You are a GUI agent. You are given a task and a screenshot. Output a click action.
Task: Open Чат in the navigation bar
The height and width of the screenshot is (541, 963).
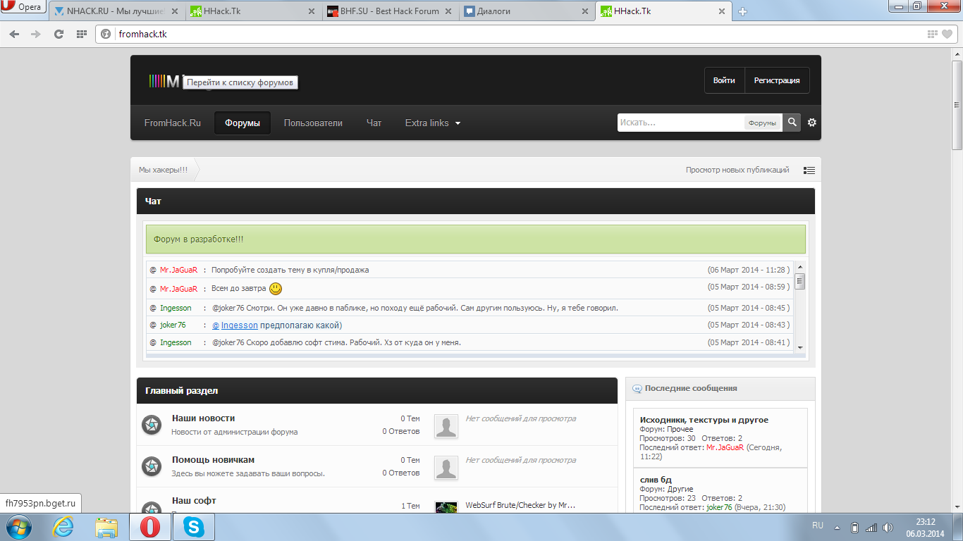click(374, 123)
